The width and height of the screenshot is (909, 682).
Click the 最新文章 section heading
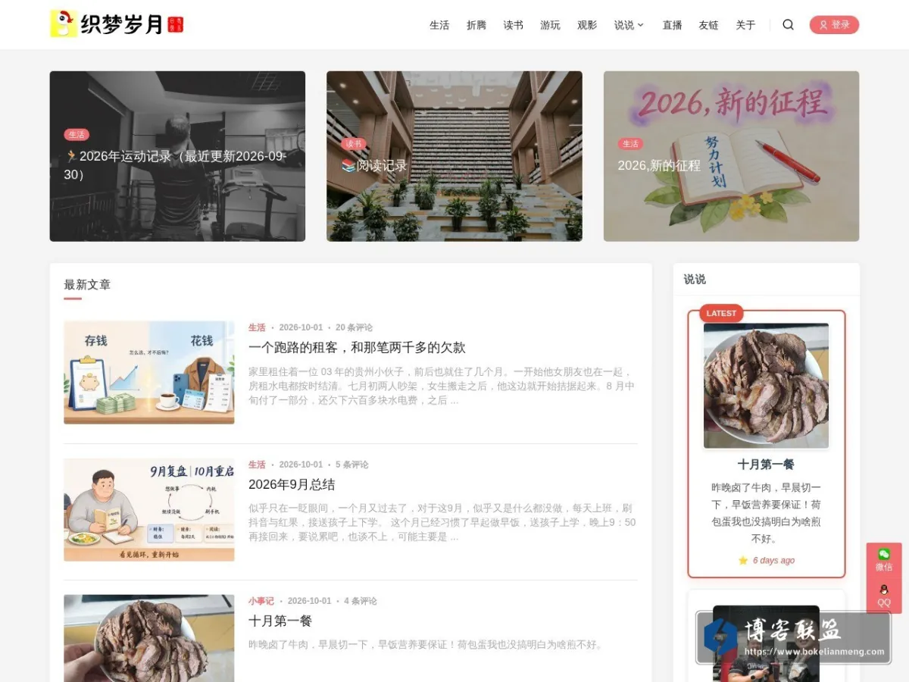point(87,285)
